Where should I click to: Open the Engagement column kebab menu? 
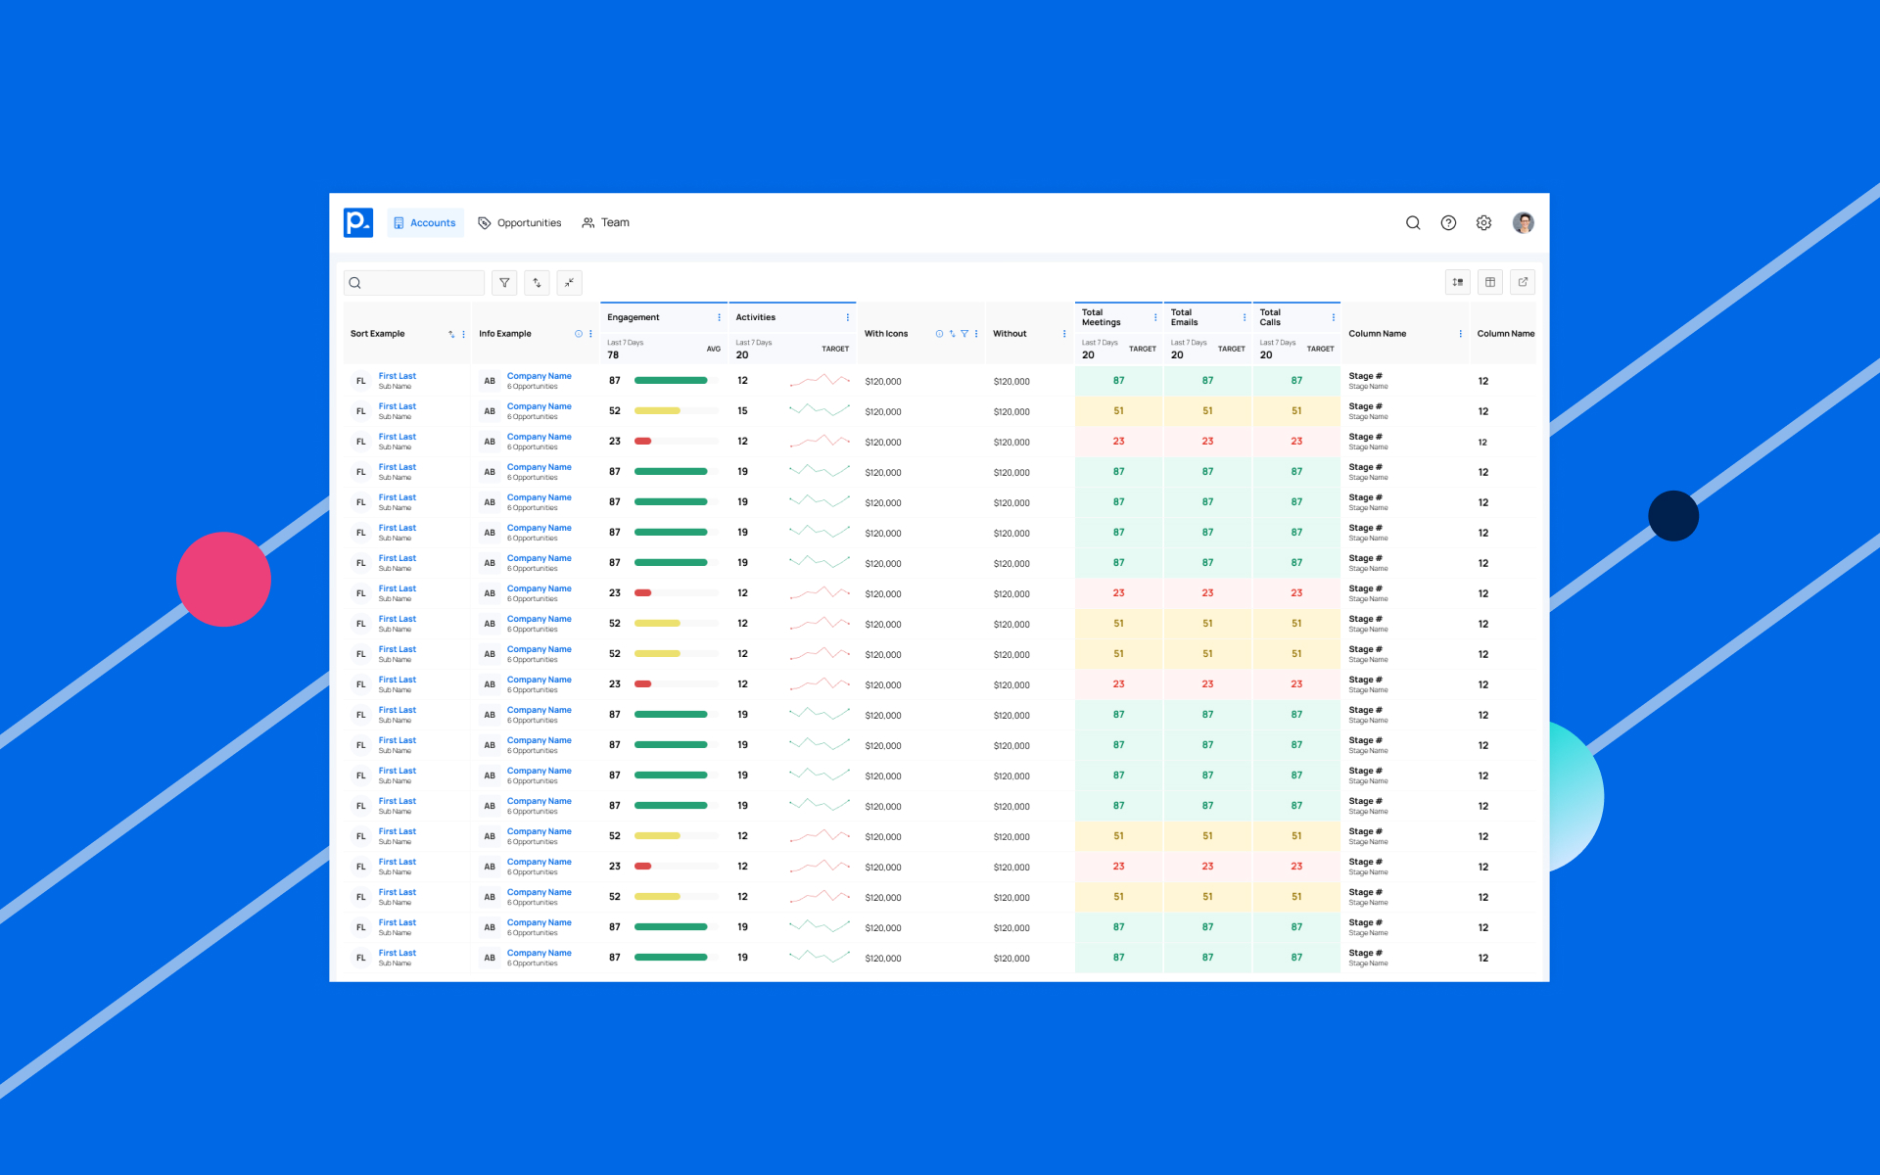720,317
